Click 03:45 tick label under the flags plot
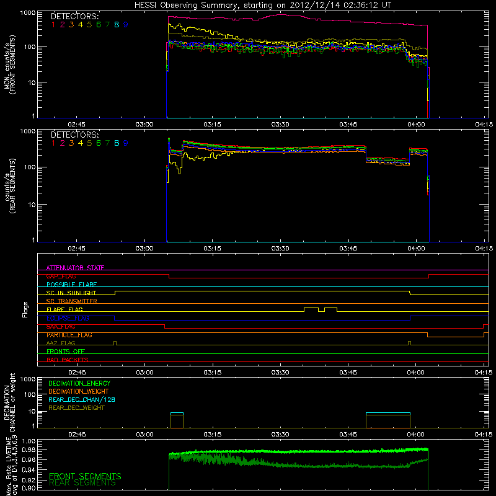Image resolution: width=496 pixels, height=496 pixels. pos(348,373)
